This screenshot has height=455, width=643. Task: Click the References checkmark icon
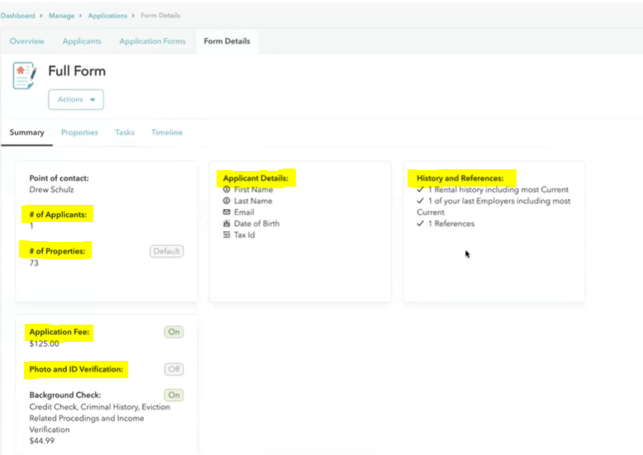pyautogui.click(x=421, y=224)
